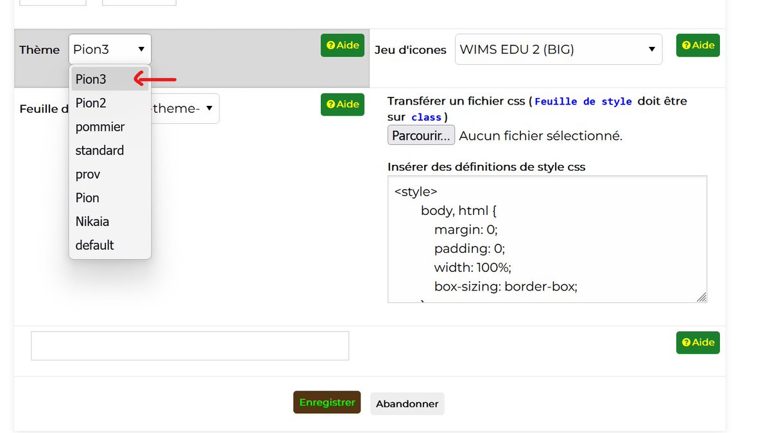Select Pion theme option
This screenshot has height=433, width=770.
click(x=110, y=198)
